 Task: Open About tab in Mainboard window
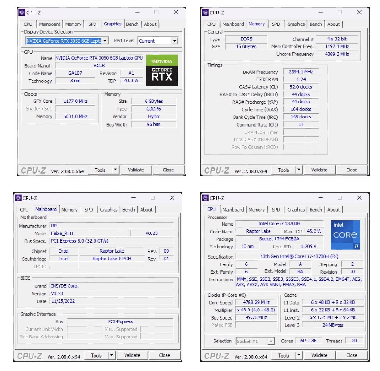pos(146,210)
